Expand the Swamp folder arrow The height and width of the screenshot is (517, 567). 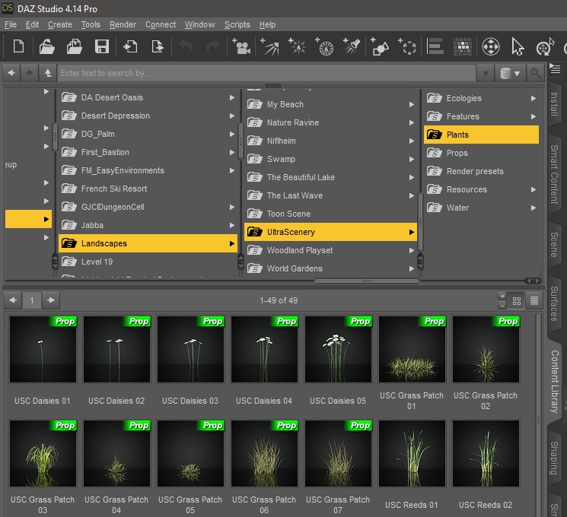412,159
